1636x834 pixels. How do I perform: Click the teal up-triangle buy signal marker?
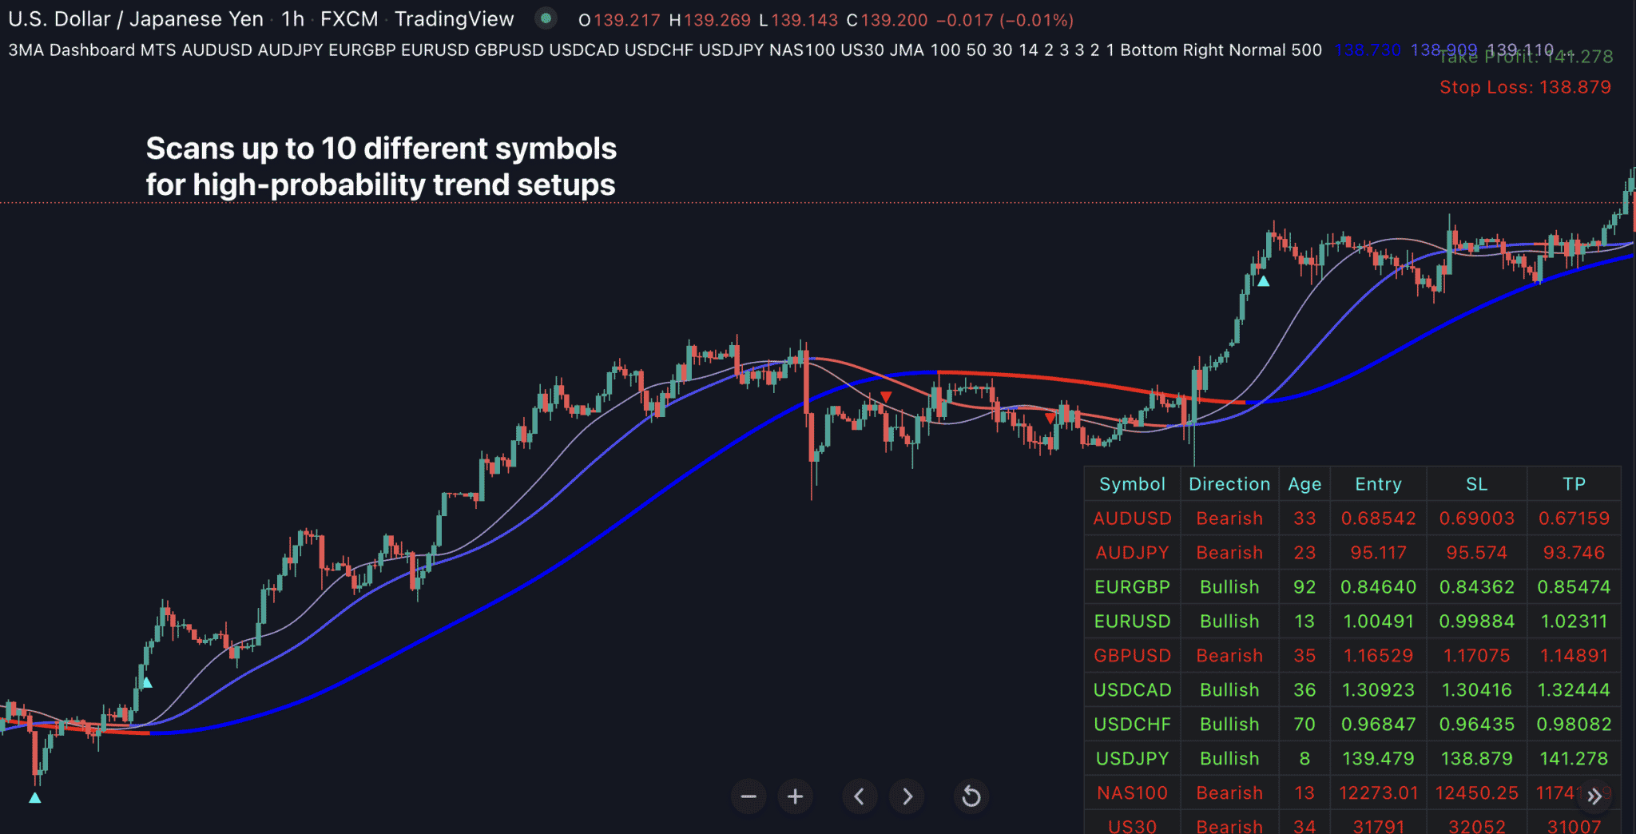1264,281
